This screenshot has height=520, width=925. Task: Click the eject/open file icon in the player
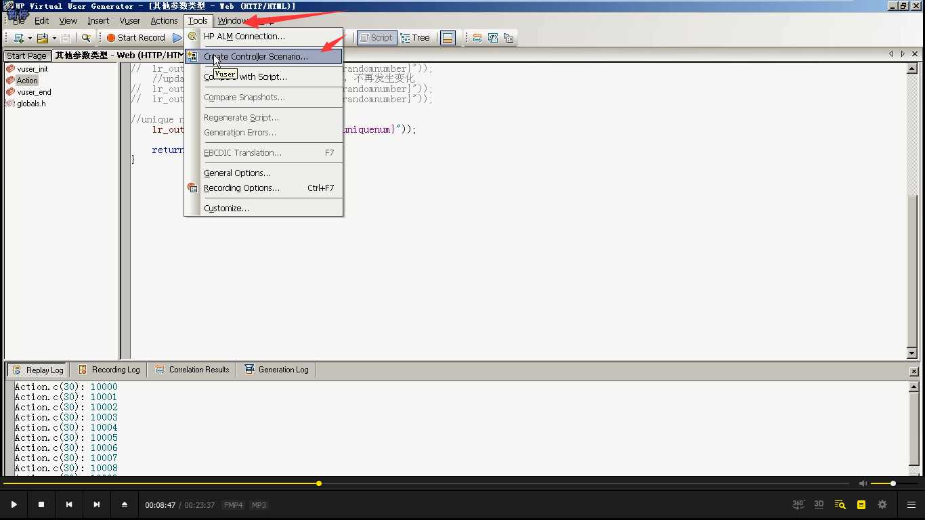coord(125,504)
